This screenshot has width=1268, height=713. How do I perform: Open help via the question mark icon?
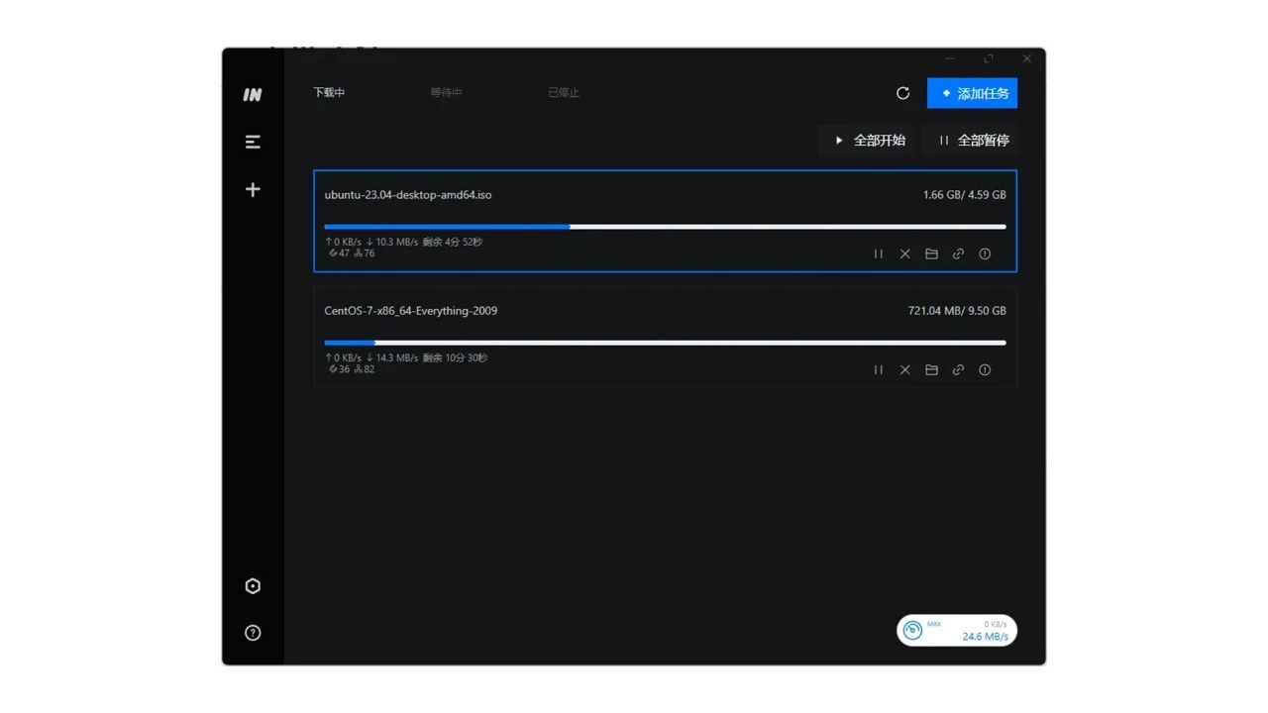[x=253, y=633]
